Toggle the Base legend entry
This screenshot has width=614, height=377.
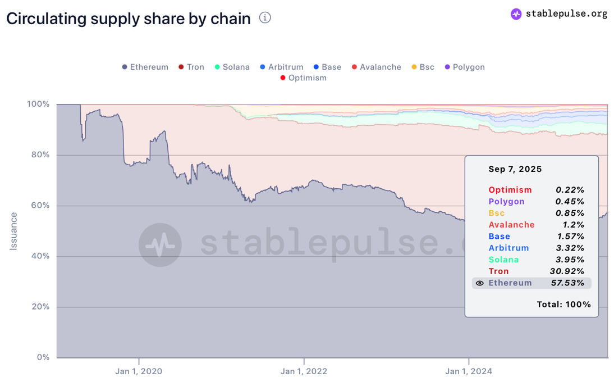pyautogui.click(x=328, y=67)
